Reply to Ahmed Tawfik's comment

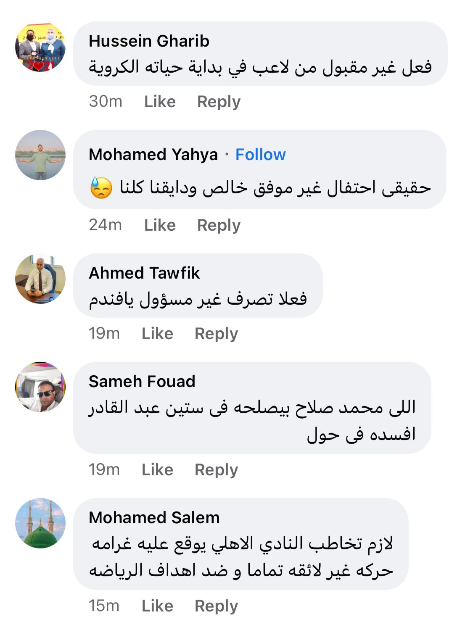216,334
